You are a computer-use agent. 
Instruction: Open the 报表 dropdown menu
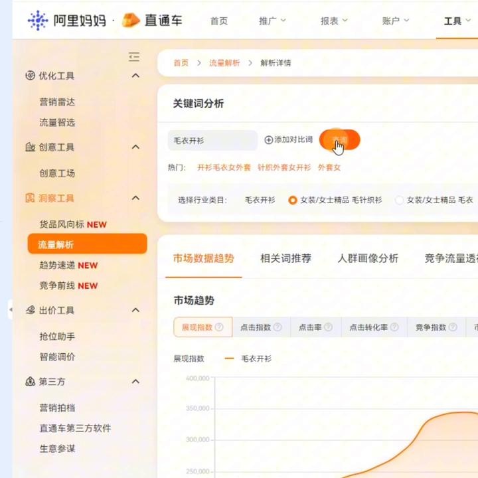(334, 21)
